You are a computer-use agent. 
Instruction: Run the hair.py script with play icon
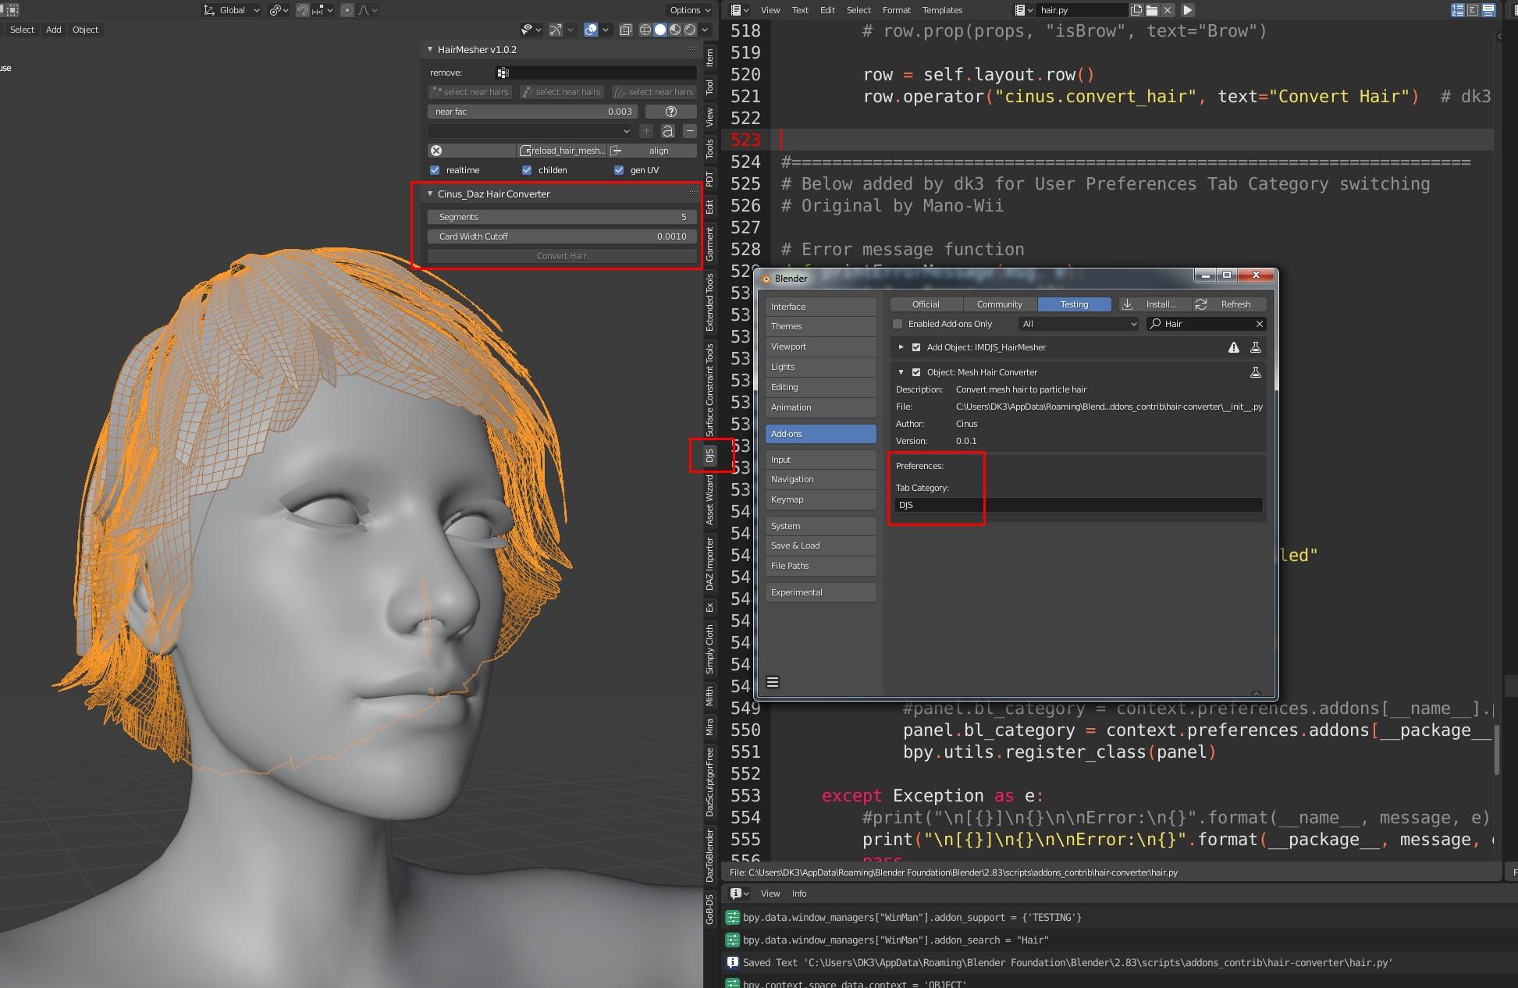click(x=1187, y=10)
